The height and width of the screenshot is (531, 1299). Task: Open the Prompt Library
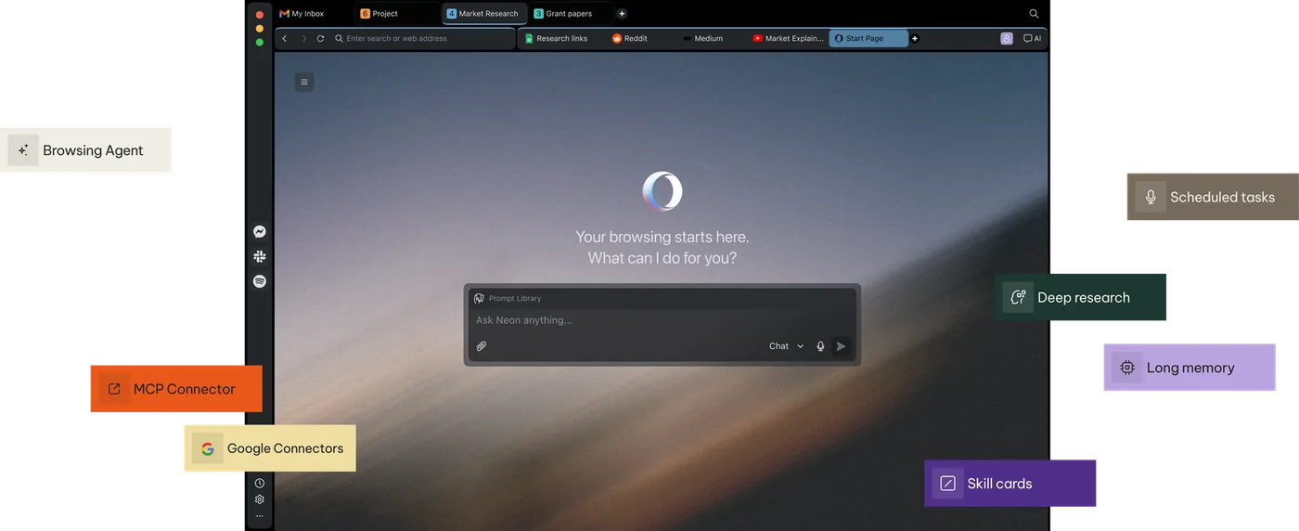pos(508,298)
